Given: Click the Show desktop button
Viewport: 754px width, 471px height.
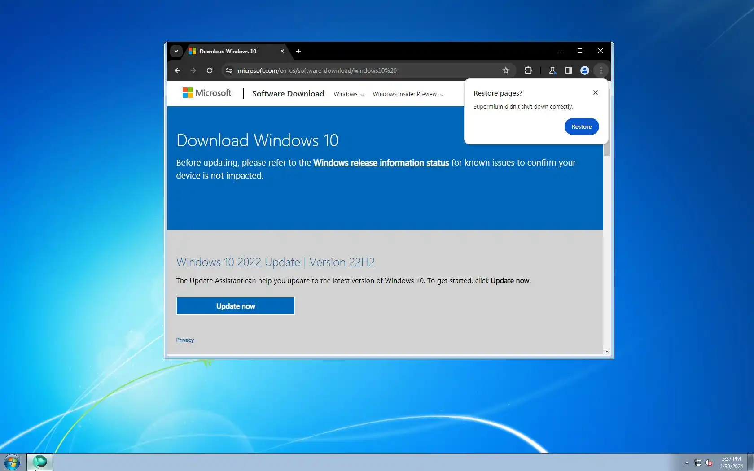Looking at the screenshot, I should tap(750, 462).
